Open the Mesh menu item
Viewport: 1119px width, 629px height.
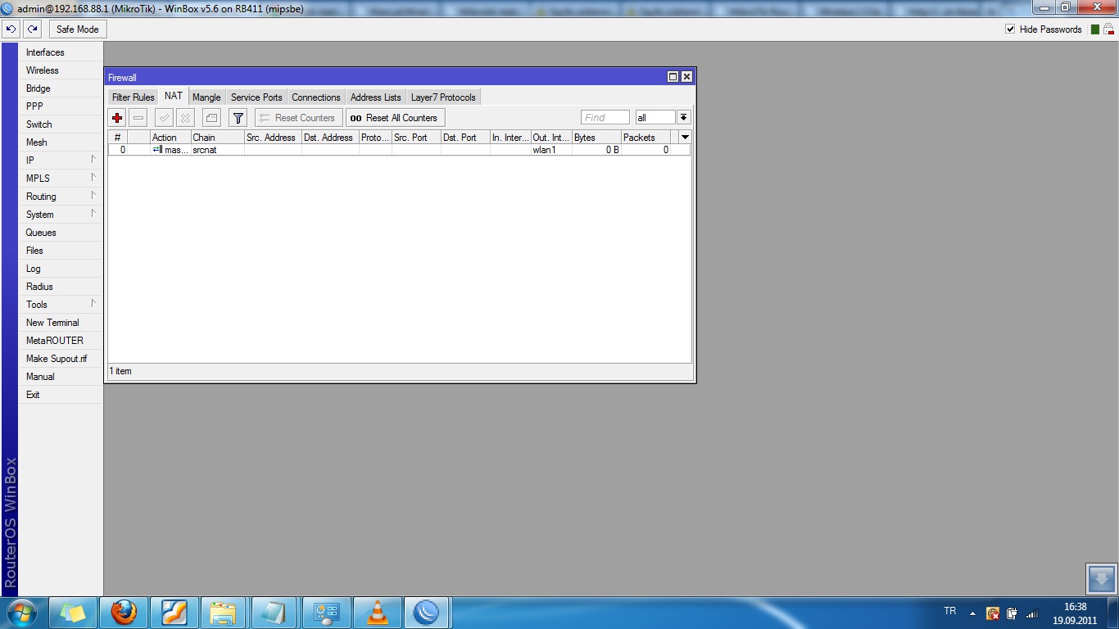pos(61,143)
